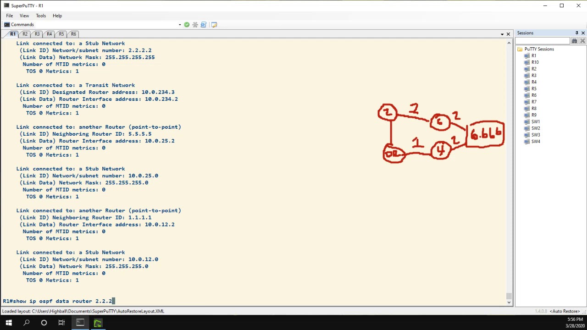Open the R10 session in the Sessions tree
This screenshot has height=330, width=587.
535,62
